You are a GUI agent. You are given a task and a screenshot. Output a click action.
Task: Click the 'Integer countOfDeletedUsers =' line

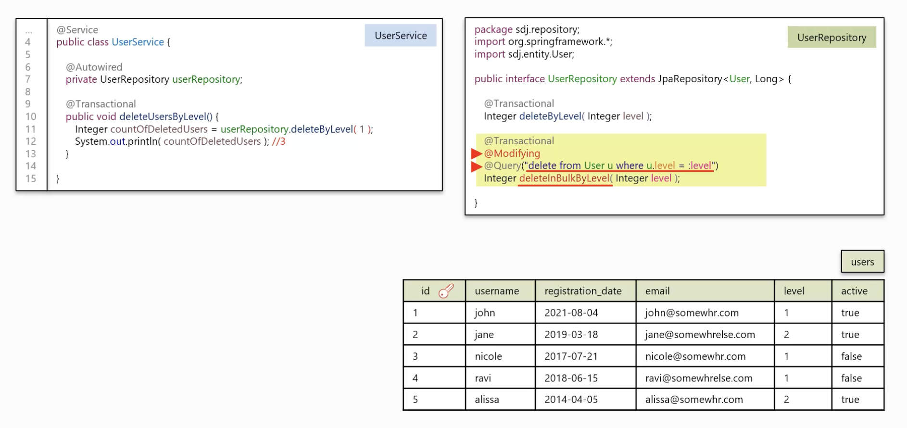tap(224, 129)
